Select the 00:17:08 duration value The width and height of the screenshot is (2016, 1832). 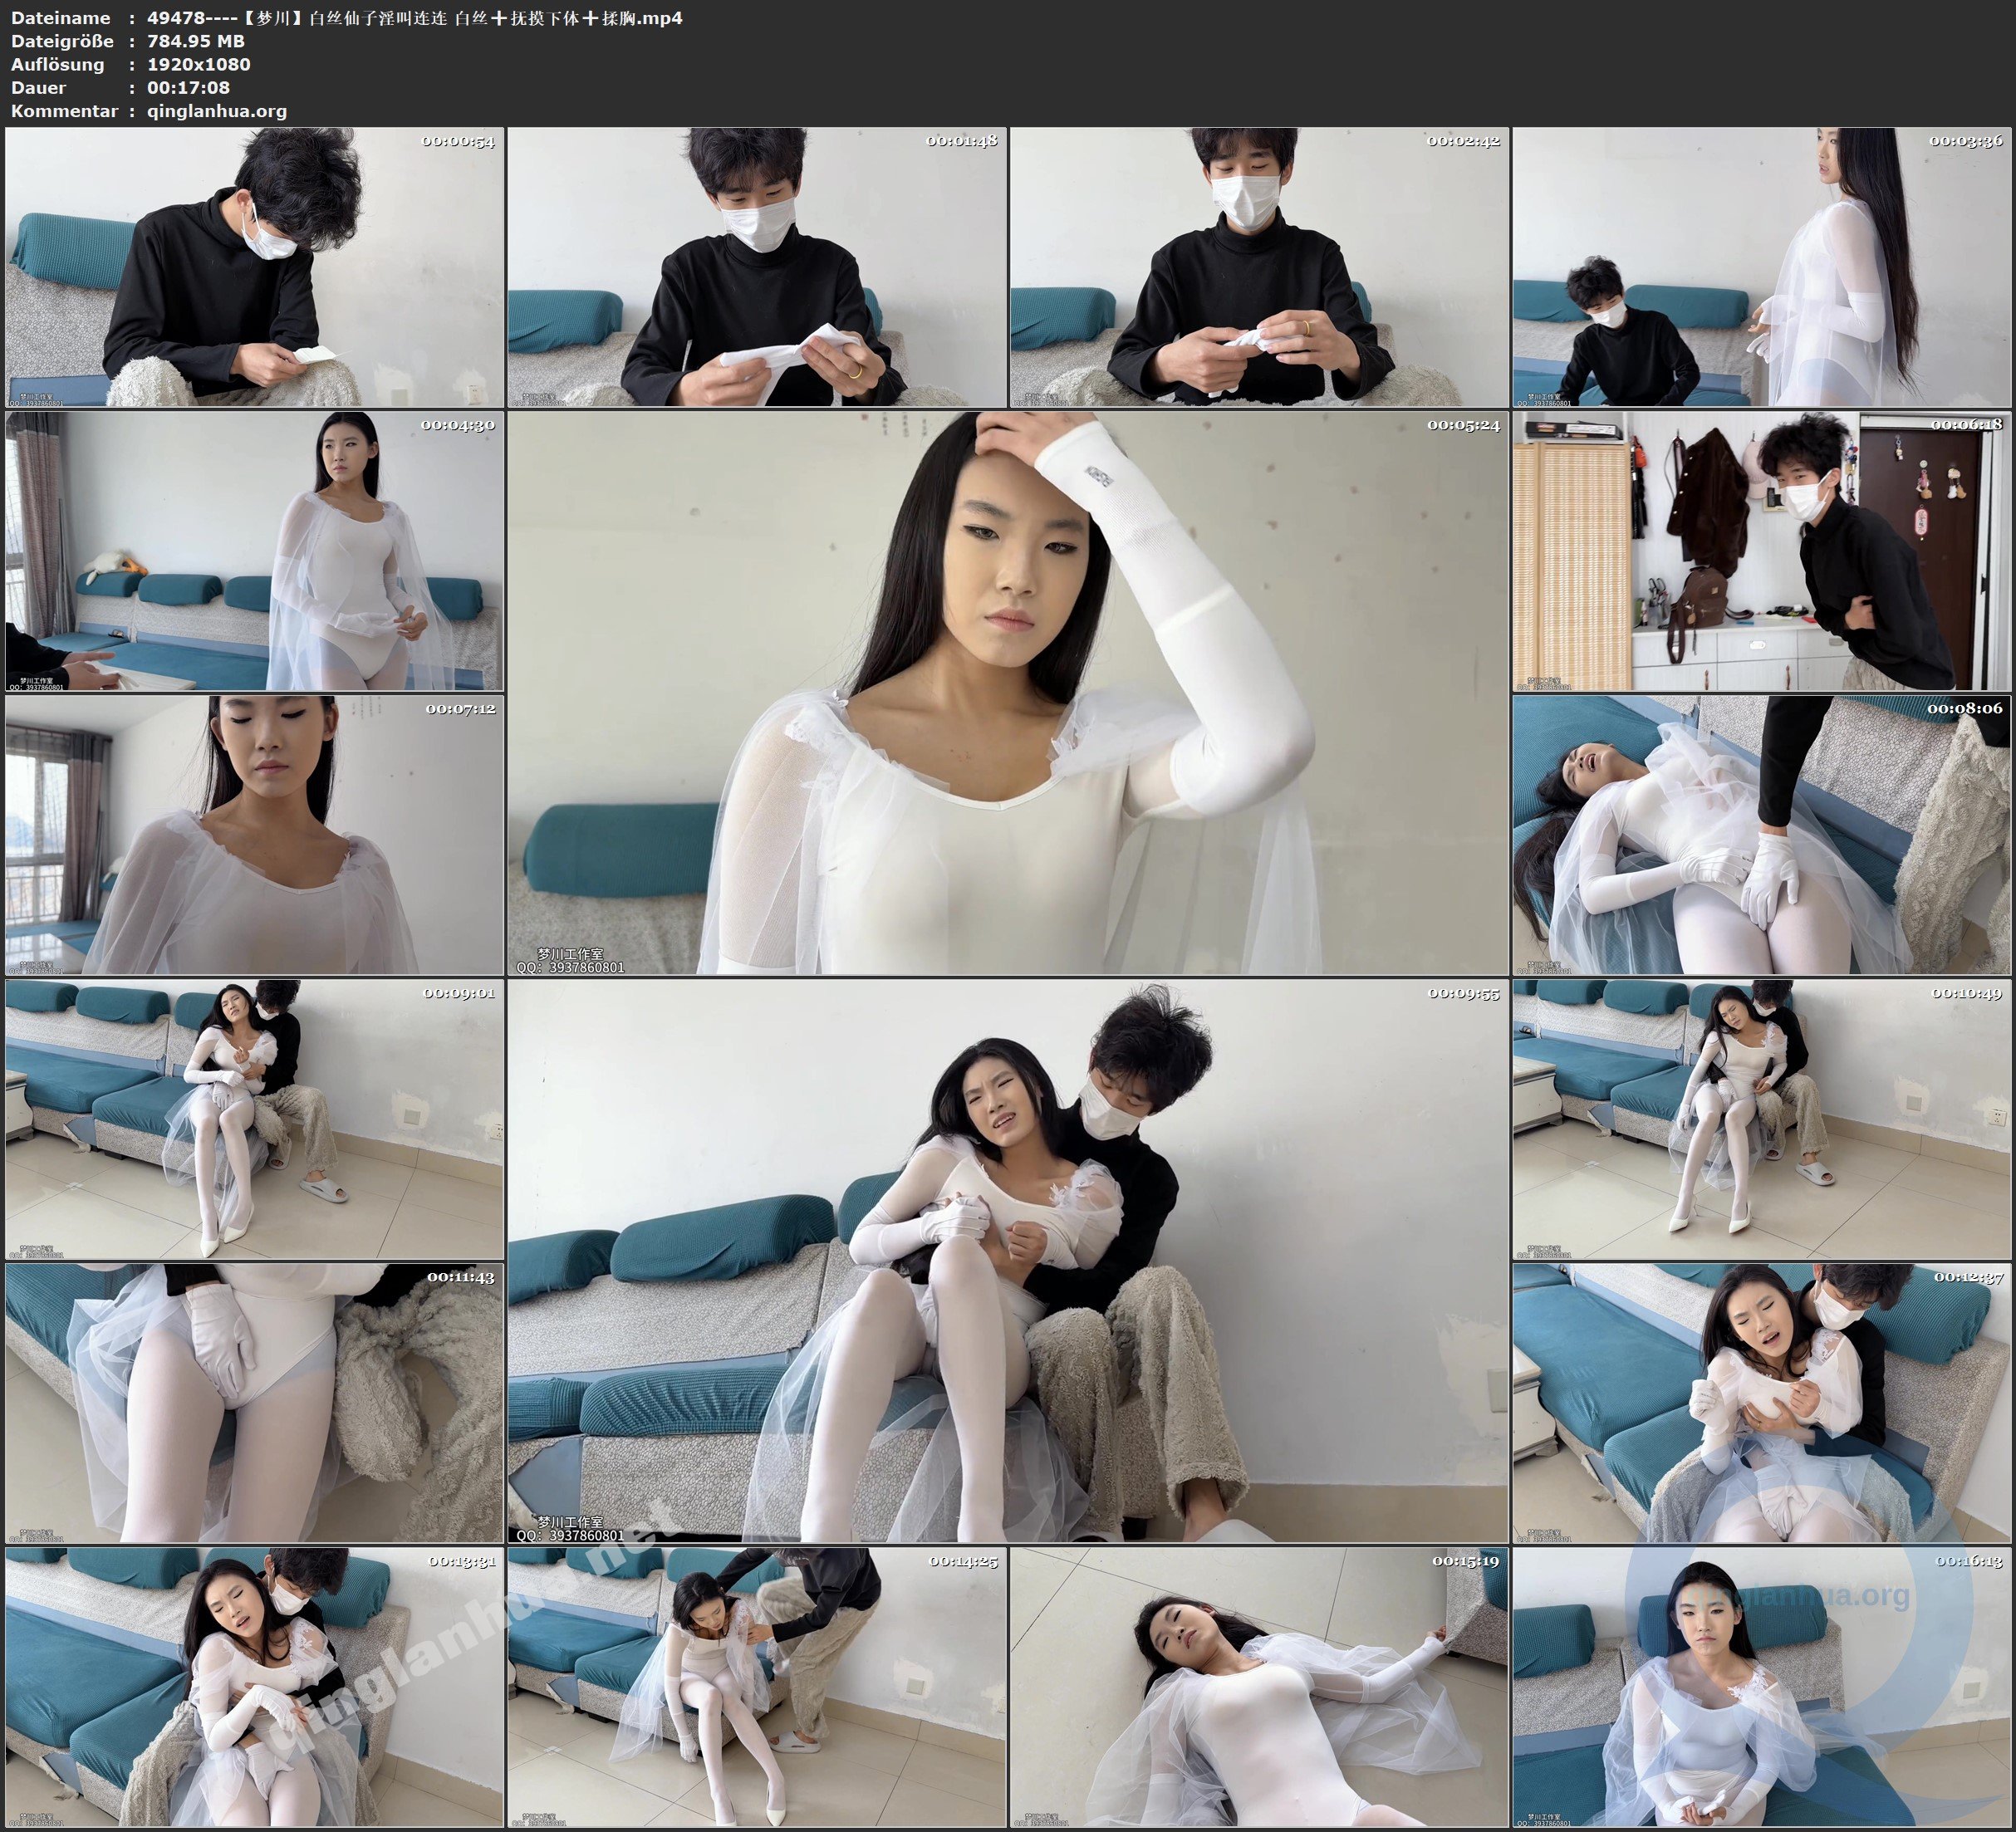point(188,88)
